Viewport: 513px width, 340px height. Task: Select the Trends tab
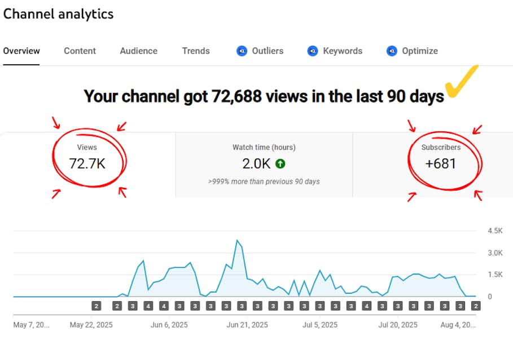coord(196,51)
